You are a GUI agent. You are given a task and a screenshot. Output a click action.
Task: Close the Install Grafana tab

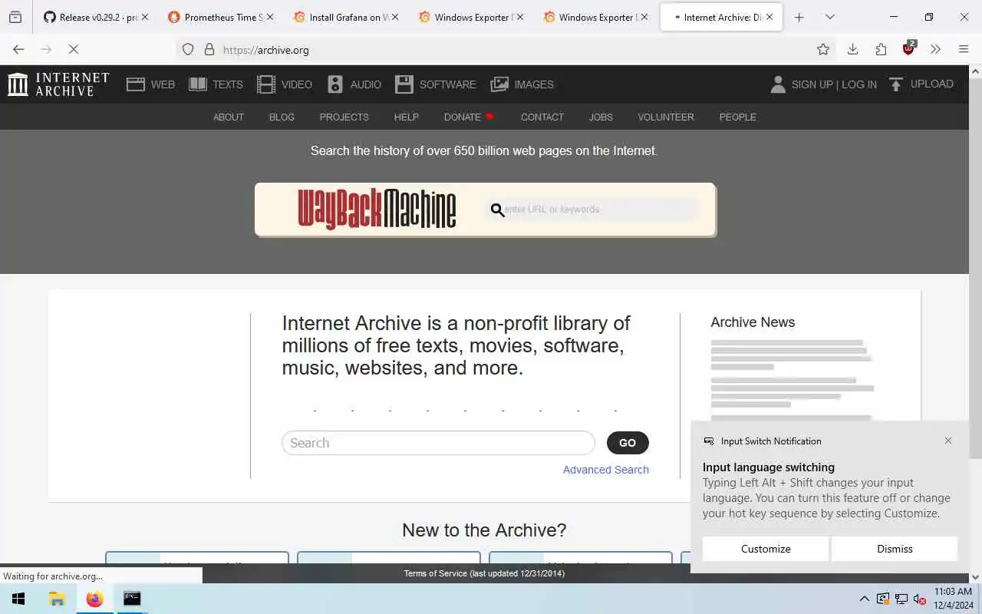click(394, 17)
